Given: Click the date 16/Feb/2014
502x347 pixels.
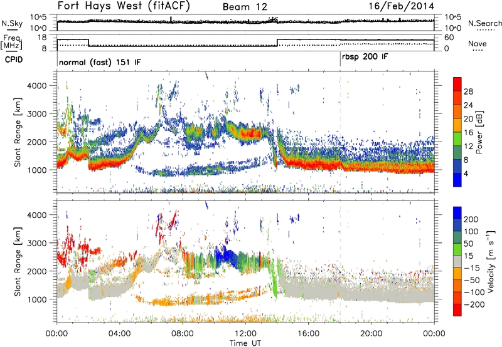Looking at the screenshot, I should coord(402,6).
